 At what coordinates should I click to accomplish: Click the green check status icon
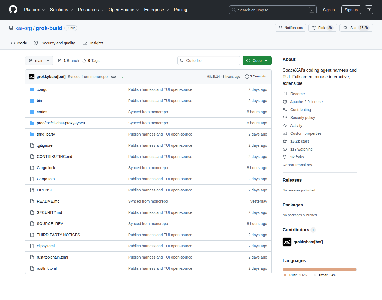[123, 77]
